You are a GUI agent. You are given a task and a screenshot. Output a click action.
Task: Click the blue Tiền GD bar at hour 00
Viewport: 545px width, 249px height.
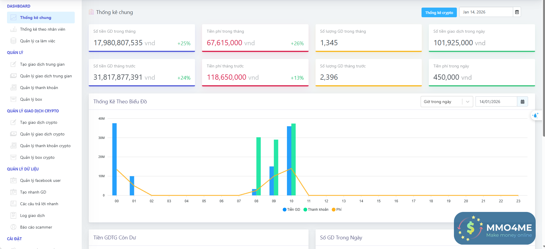point(114,159)
